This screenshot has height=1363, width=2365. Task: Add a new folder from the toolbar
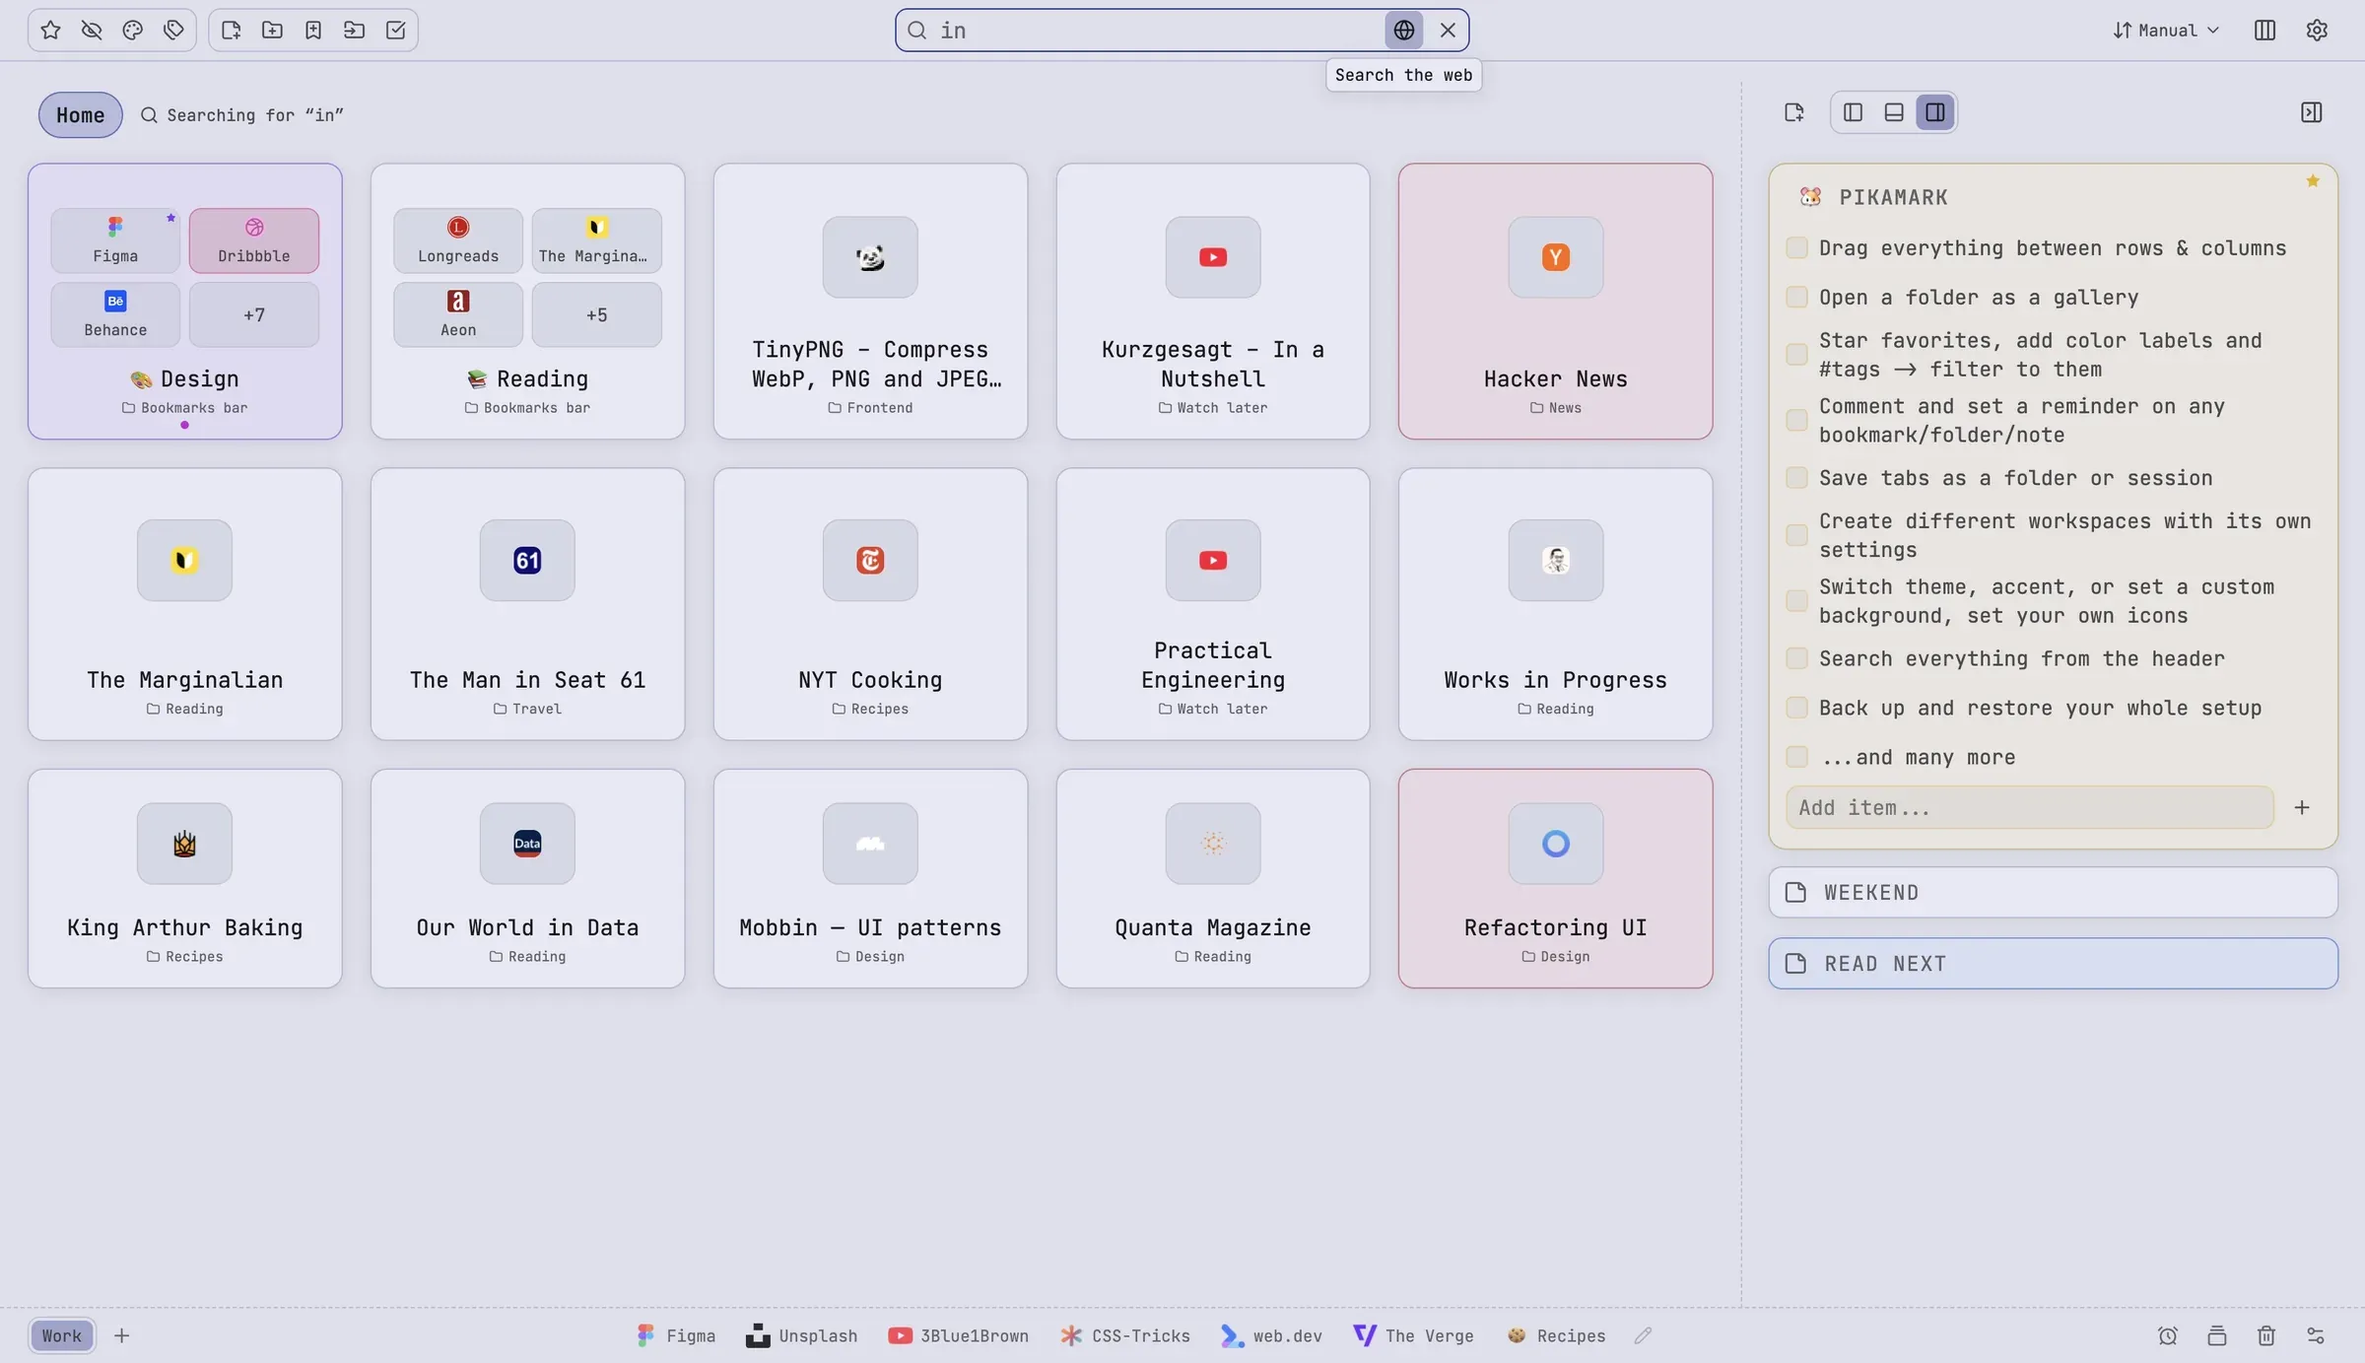coord(272,30)
